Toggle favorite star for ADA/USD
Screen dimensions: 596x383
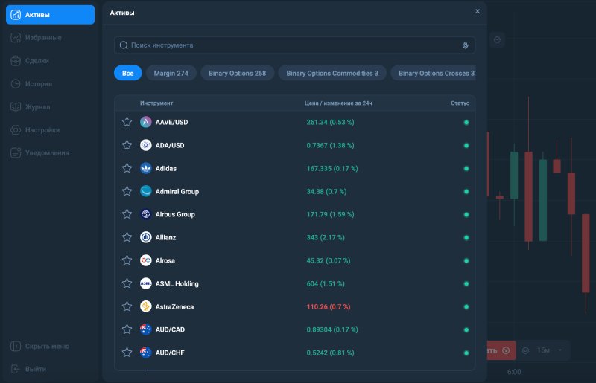click(127, 145)
